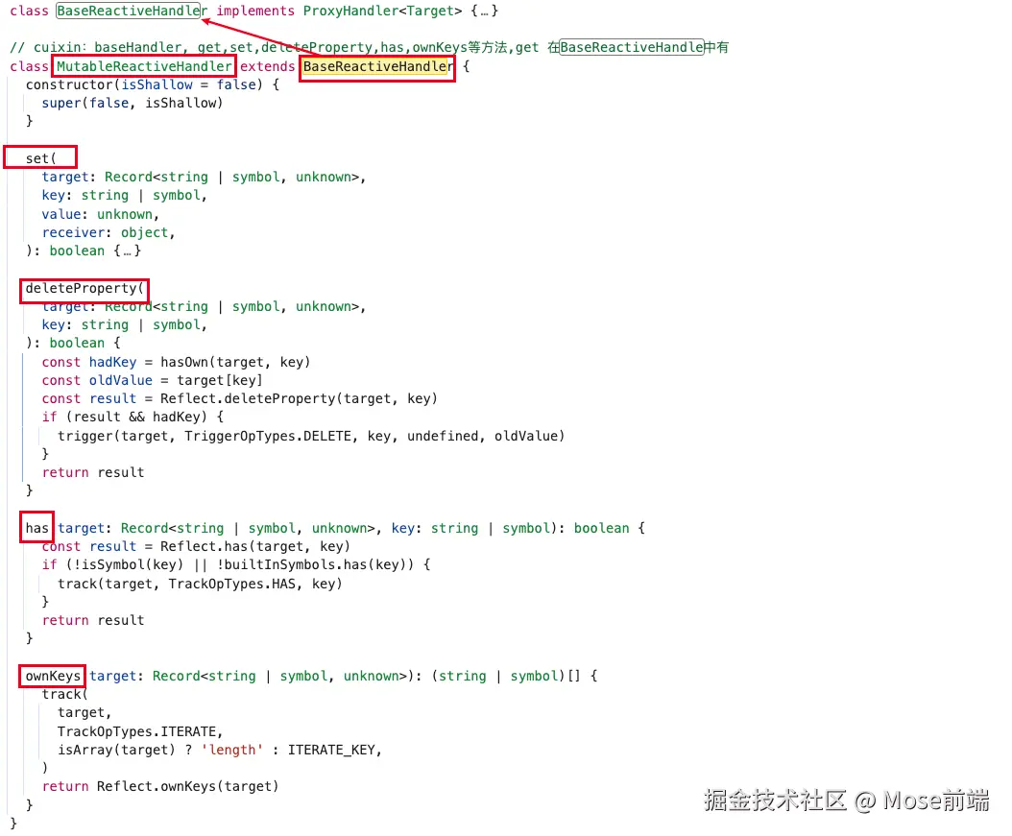Click TrackOpTypes.HAS
The width and height of the screenshot is (1012, 836).
(231, 584)
